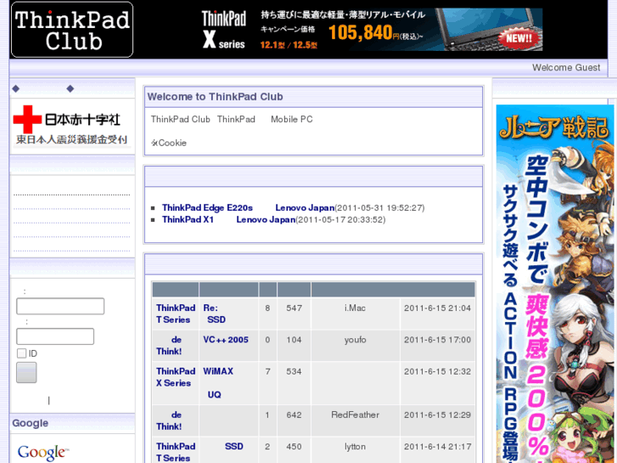The image size is (617, 463).
Task: Click the date 2011-6-15 17:00
Action: [437, 340]
